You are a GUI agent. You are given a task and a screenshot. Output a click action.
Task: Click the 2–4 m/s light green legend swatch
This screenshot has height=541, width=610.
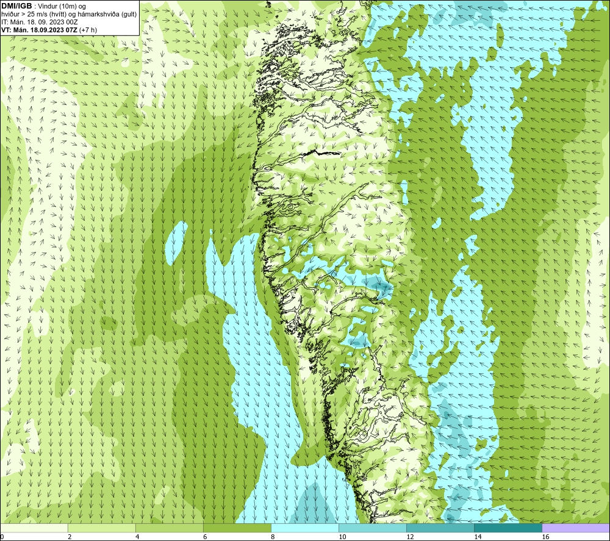(102, 528)
